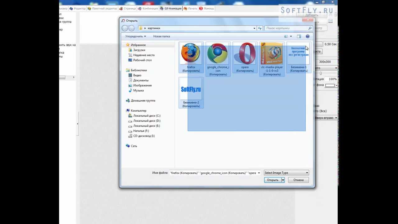Screen dimensions: 398x224
Task: Switch to the Gif-Анимация tab
Action: 171,8
